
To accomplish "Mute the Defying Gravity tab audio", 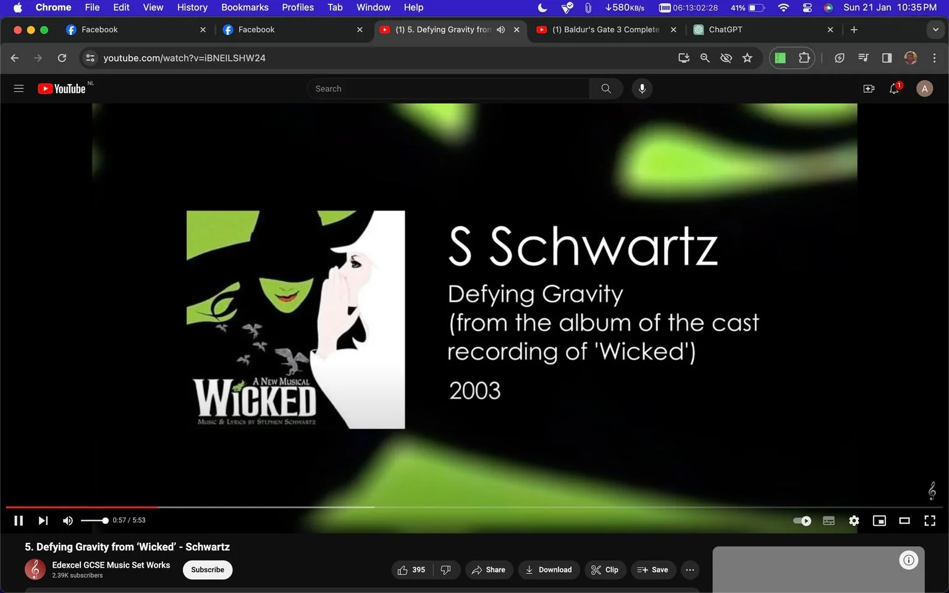I will [x=500, y=30].
